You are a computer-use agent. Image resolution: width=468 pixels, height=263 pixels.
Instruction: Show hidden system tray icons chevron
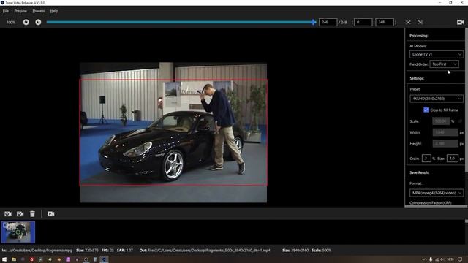click(x=425, y=259)
